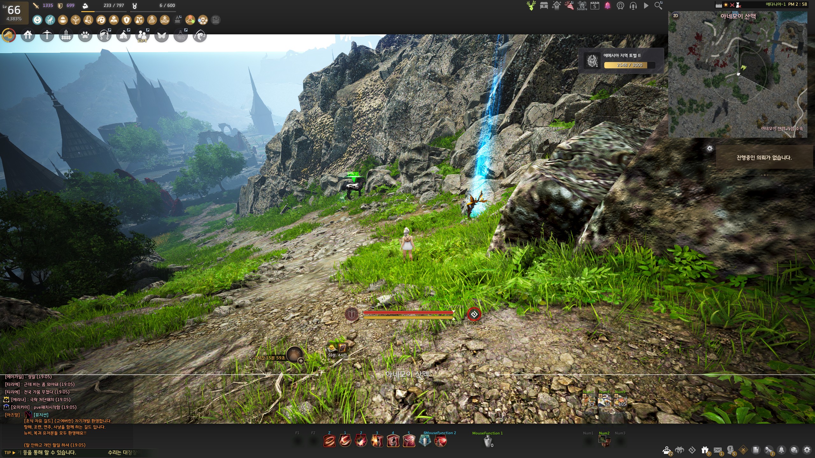Image resolution: width=815 pixels, height=458 pixels.
Task: Open the horseshoe badge icon
Action: point(620,5)
